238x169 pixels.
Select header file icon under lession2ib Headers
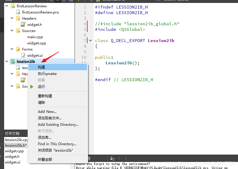23,80
